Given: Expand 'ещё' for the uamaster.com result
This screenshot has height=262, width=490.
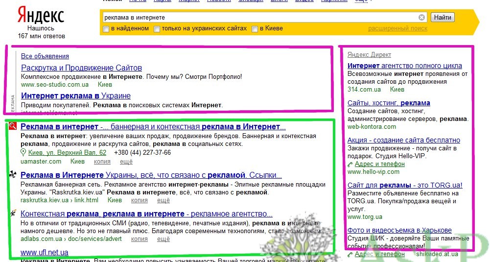Looking at the screenshot, I should click(126, 162).
